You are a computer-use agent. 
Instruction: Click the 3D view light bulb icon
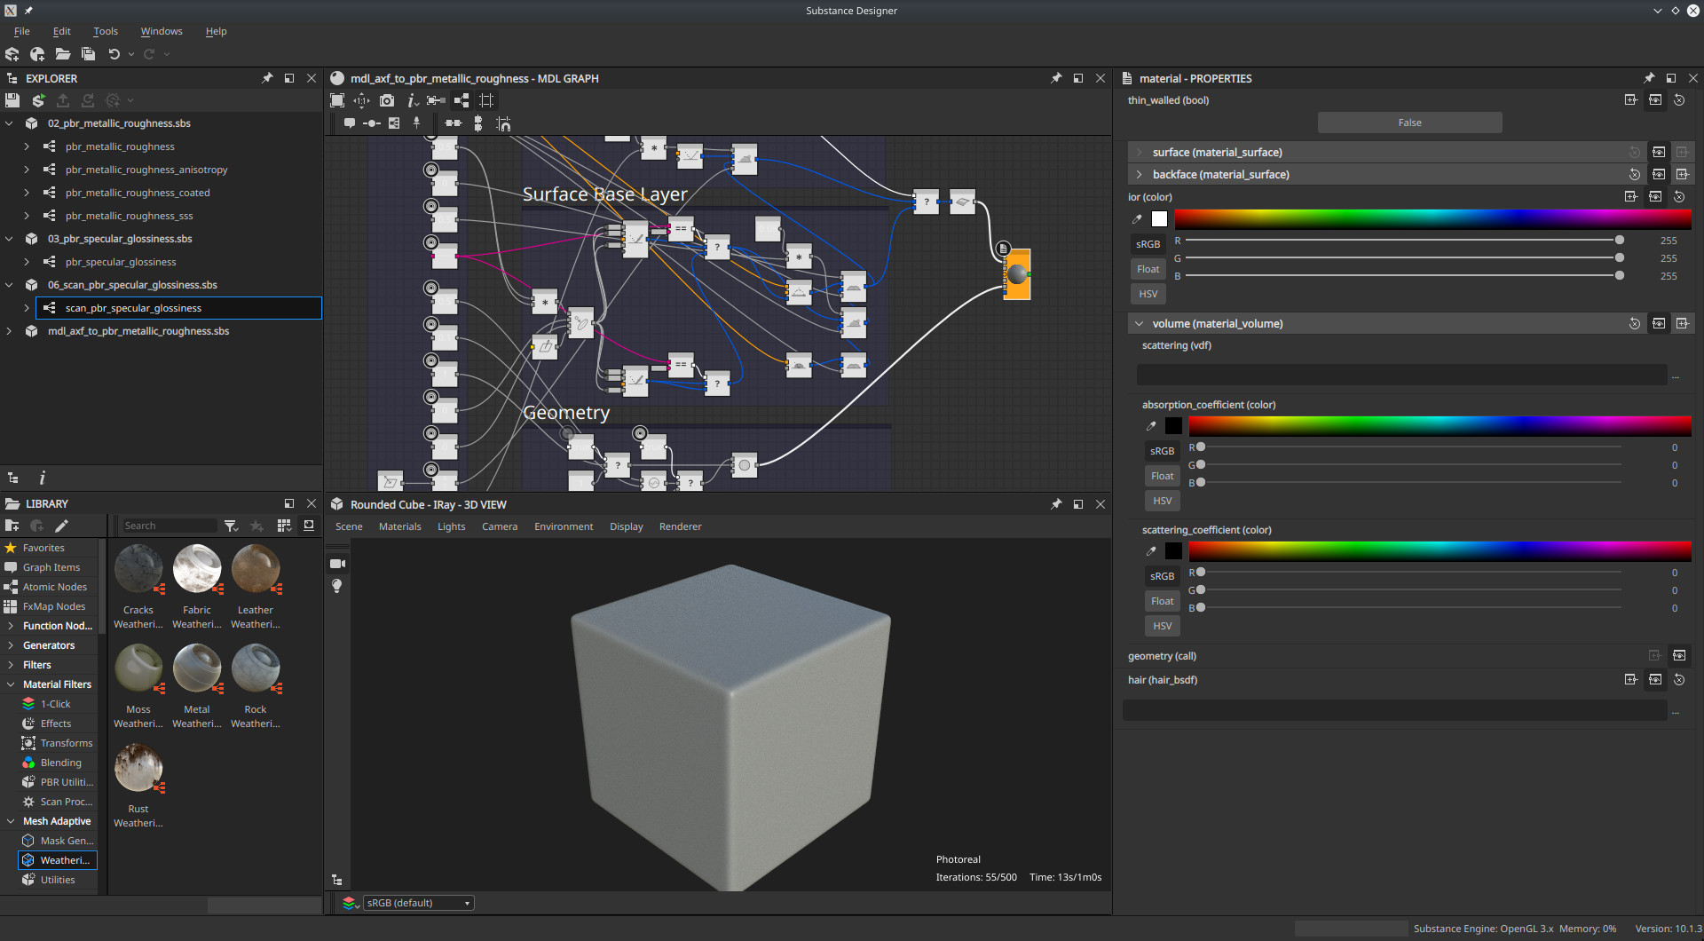[337, 586]
